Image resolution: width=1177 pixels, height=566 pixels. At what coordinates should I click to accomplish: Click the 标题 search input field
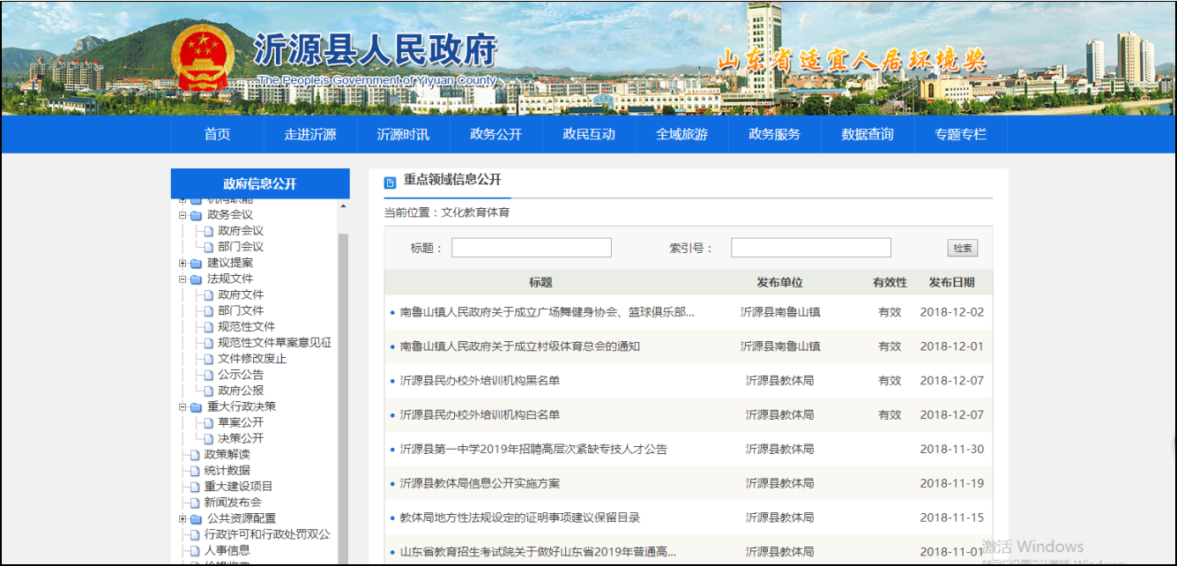(x=532, y=248)
